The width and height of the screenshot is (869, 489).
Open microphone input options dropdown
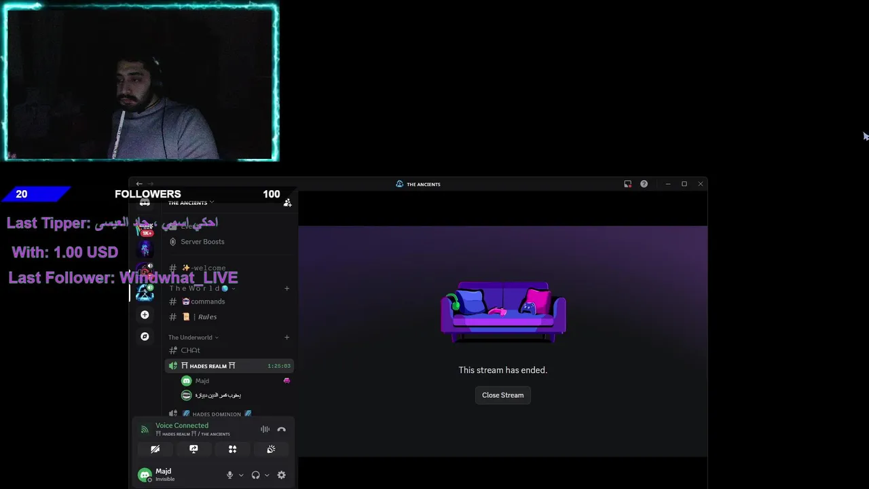coord(240,475)
